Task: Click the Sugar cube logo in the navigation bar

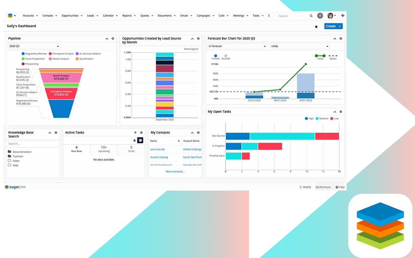Action: click(10, 16)
